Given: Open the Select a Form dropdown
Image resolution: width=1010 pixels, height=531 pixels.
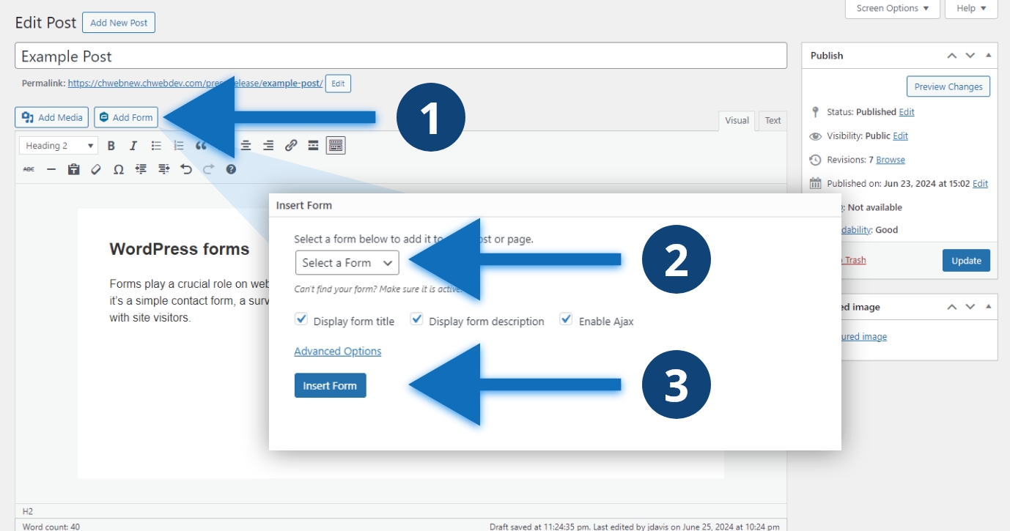Looking at the screenshot, I should pos(347,263).
